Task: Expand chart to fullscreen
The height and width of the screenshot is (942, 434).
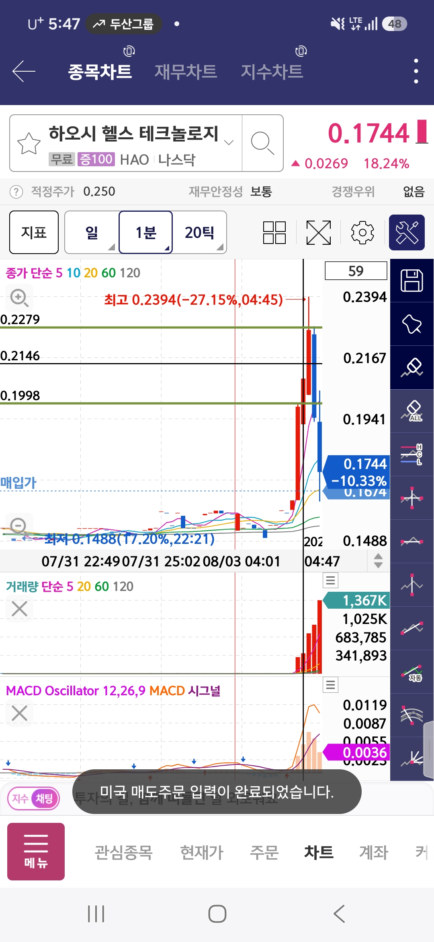Action: pyautogui.click(x=319, y=232)
